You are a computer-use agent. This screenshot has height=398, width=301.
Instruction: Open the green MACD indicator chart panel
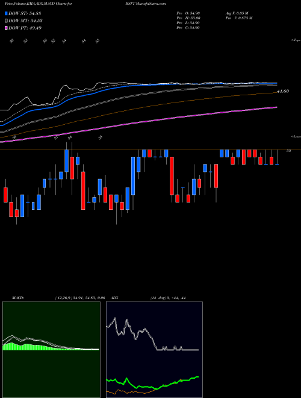[51, 350]
